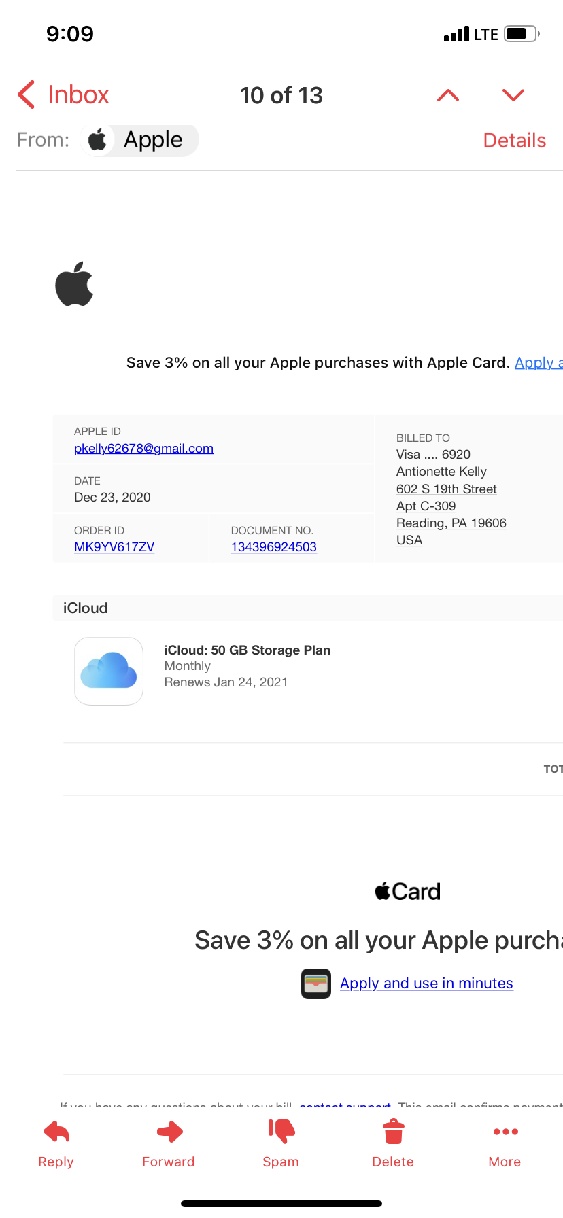Tap the Apple Card logo
Viewport: 563px width, 1218px height.
point(408,891)
